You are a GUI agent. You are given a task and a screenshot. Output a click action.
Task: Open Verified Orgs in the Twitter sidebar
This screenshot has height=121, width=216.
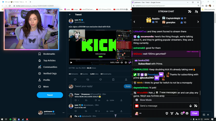click(47, 74)
